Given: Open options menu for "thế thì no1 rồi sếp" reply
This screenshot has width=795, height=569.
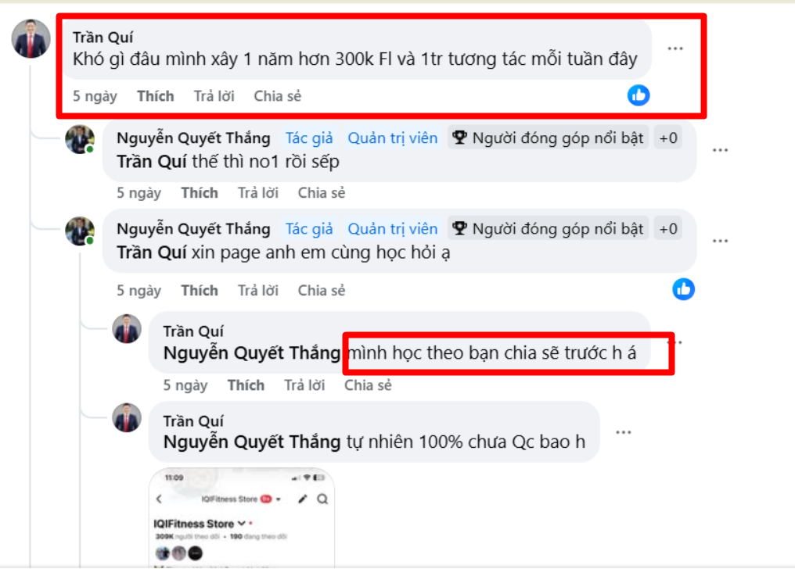Looking at the screenshot, I should [x=720, y=150].
